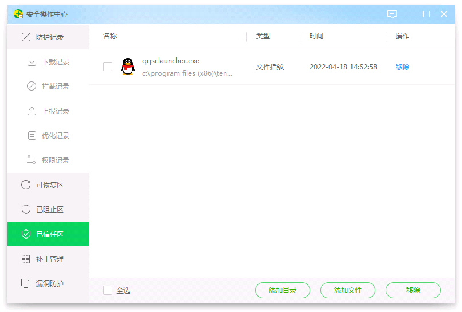Click the 时间 column header

(316, 36)
